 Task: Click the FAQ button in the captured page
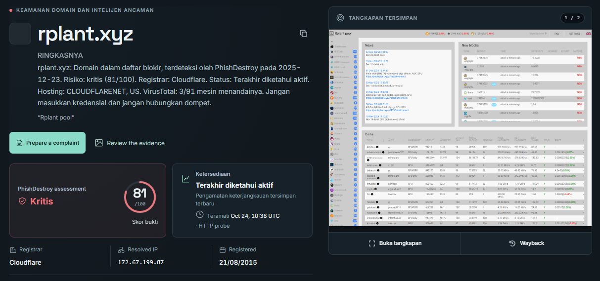point(556,34)
